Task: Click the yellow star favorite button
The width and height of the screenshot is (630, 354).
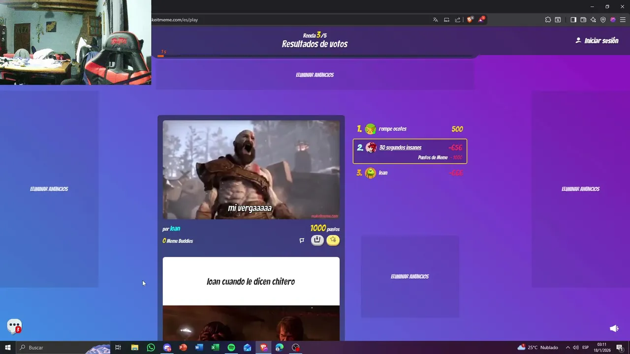Action: click(333, 240)
